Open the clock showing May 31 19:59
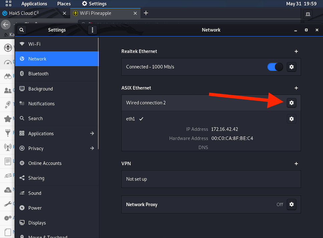Viewport: 323px width, 238px height. click(x=301, y=4)
